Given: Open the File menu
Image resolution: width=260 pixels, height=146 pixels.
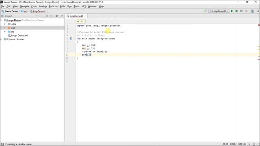Looking at the screenshot, I should coord(2,6).
